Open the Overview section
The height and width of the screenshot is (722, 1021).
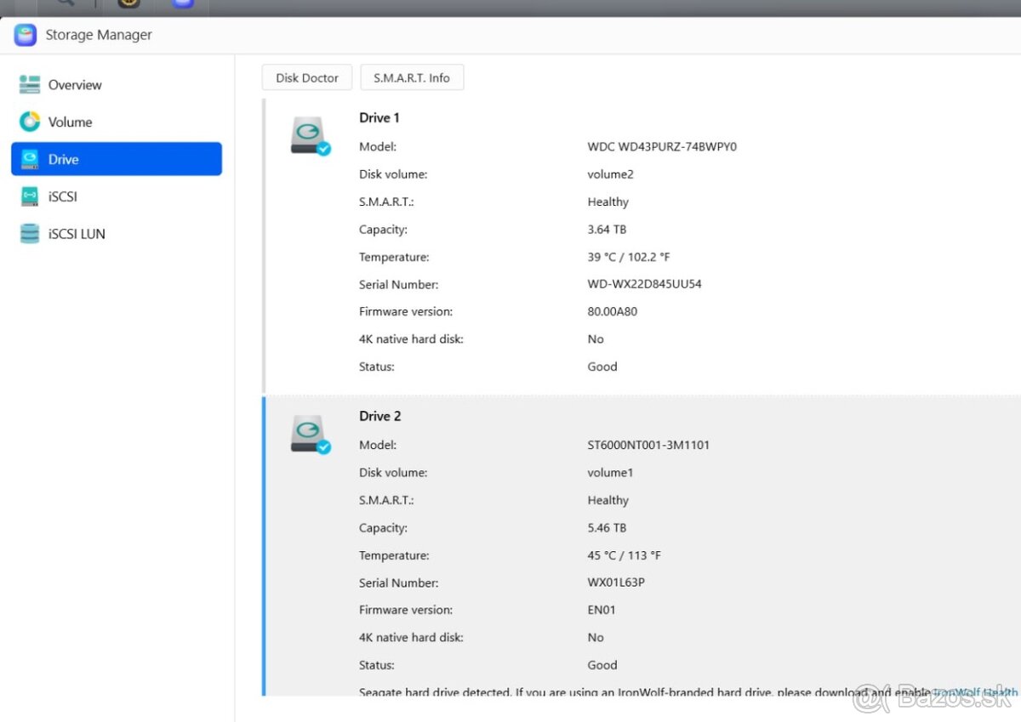coord(75,85)
